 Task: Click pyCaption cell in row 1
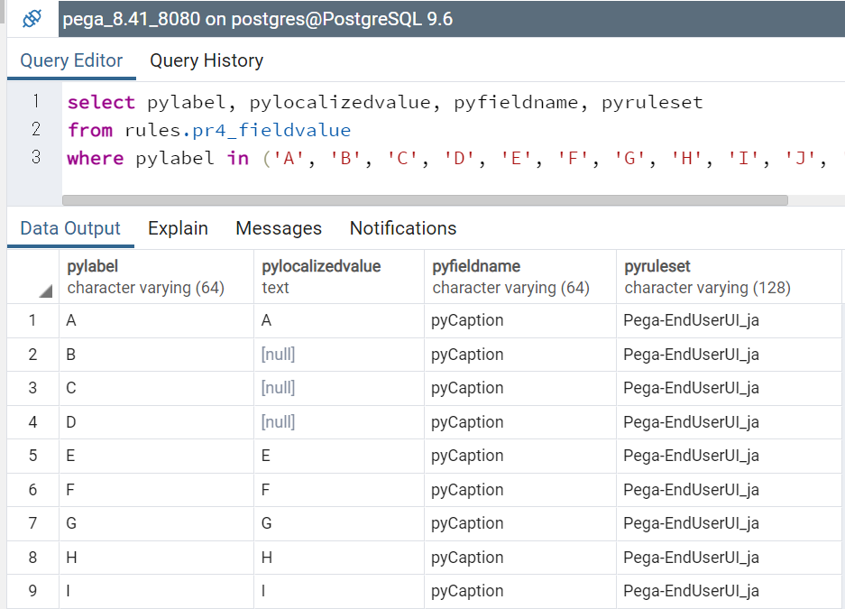coord(520,320)
